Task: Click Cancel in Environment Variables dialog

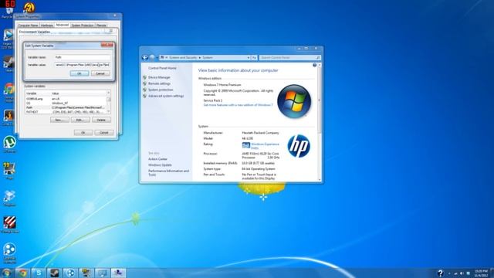Action: [104, 133]
